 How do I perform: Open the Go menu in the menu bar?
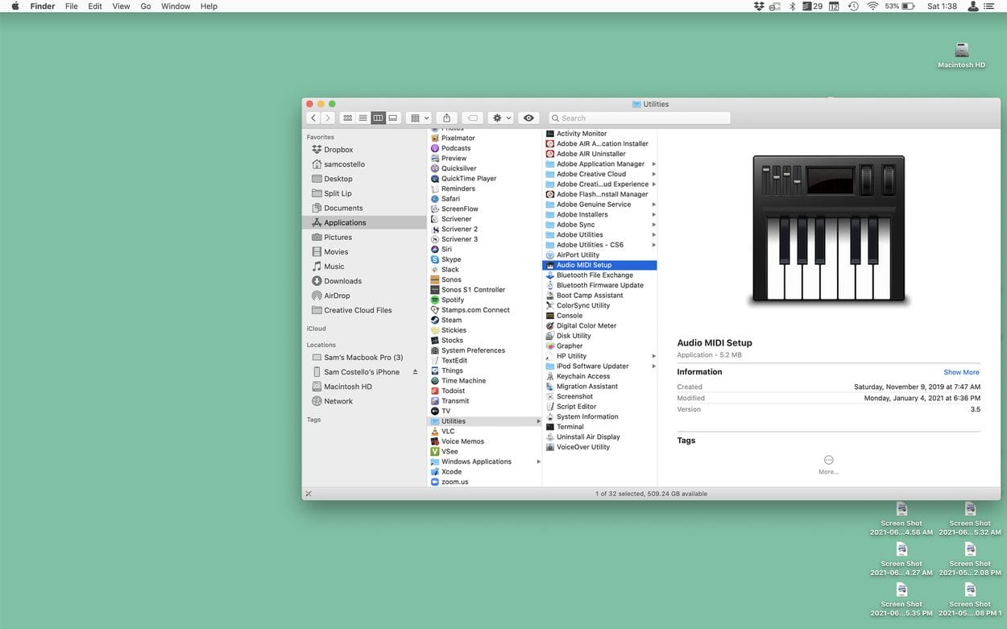pos(146,6)
